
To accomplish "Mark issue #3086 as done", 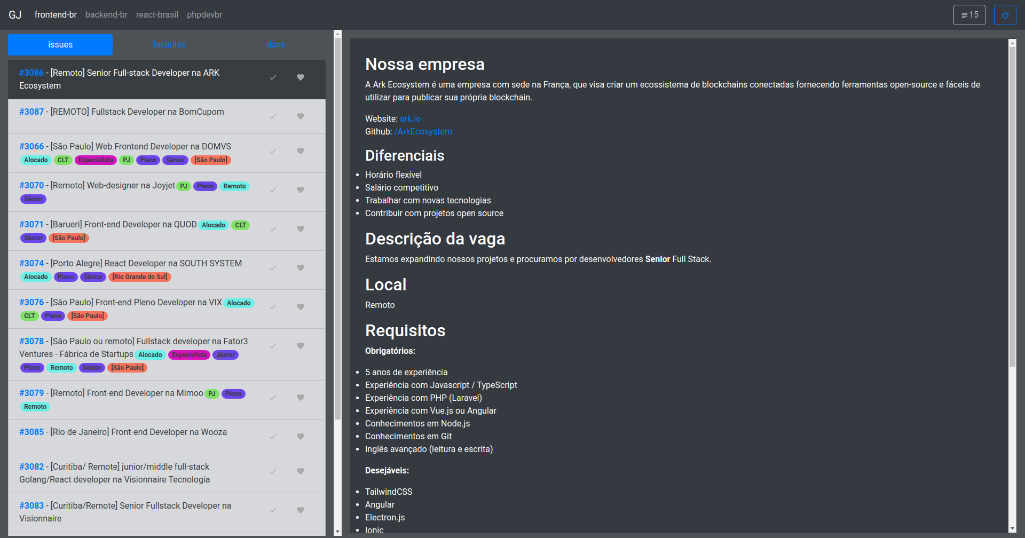I will [x=273, y=77].
